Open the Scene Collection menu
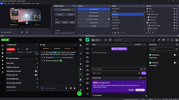 pos(26,3)
